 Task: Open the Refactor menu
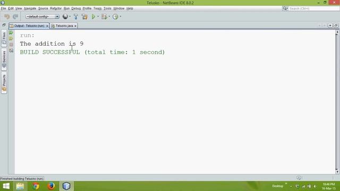56,8
